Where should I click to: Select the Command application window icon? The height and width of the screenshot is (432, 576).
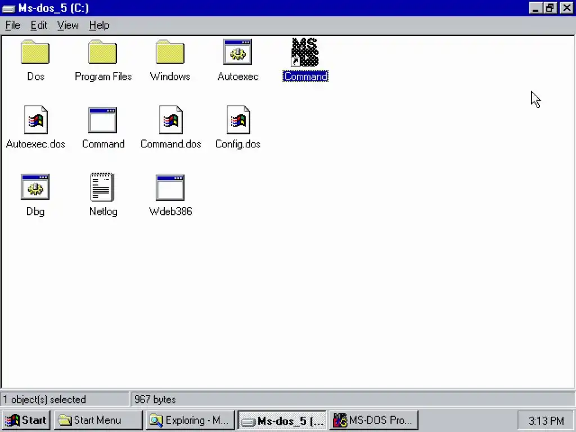[102, 120]
